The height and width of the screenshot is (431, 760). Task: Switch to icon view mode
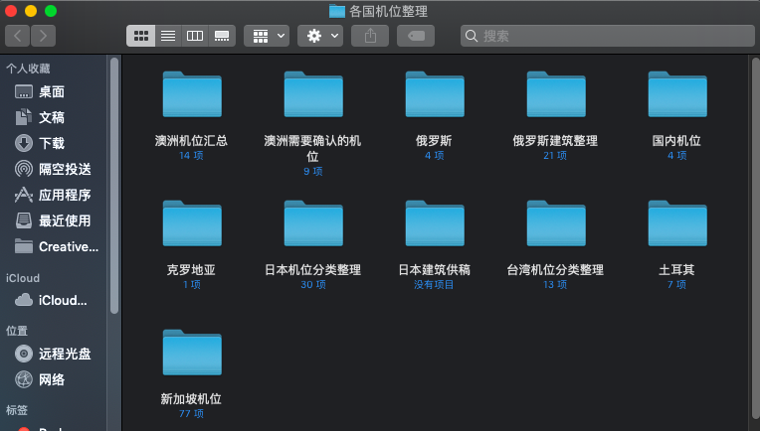pos(140,36)
